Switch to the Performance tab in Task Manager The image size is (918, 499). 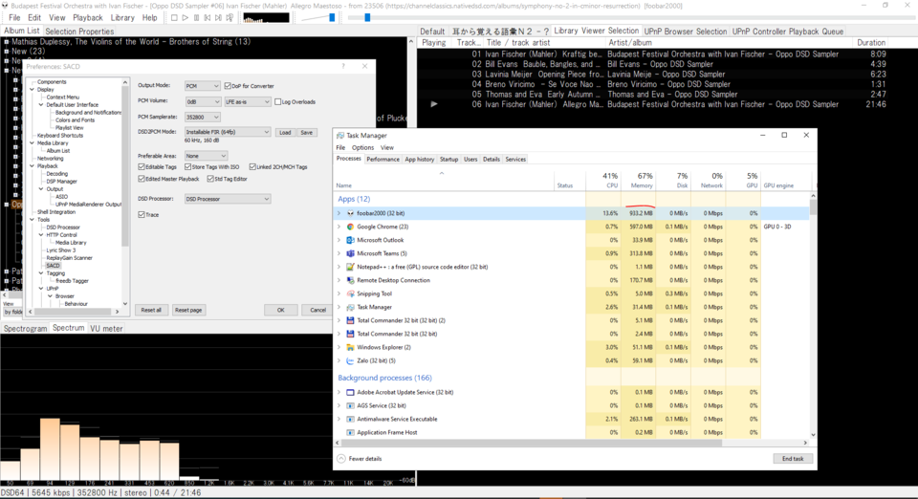[382, 159]
